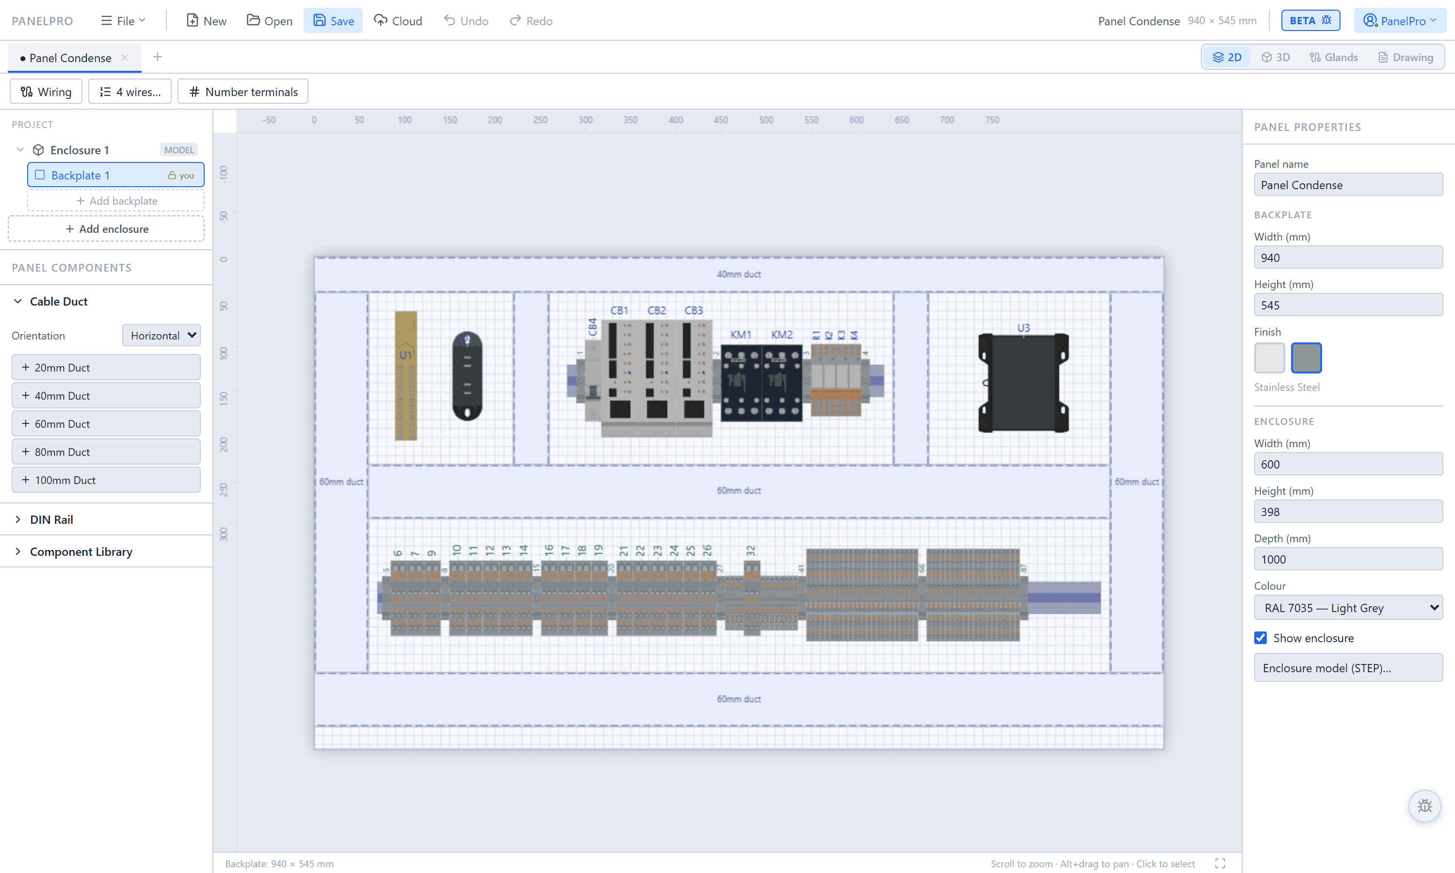Image resolution: width=1455 pixels, height=873 pixels.
Task: Select the bottom 60mm duct on canvas
Action: (739, 699)
